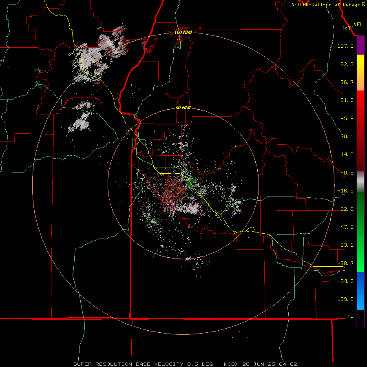The image size is (367, 367).
Task: Click the KCBX radar site identifier
Action: tap(231, 364)
